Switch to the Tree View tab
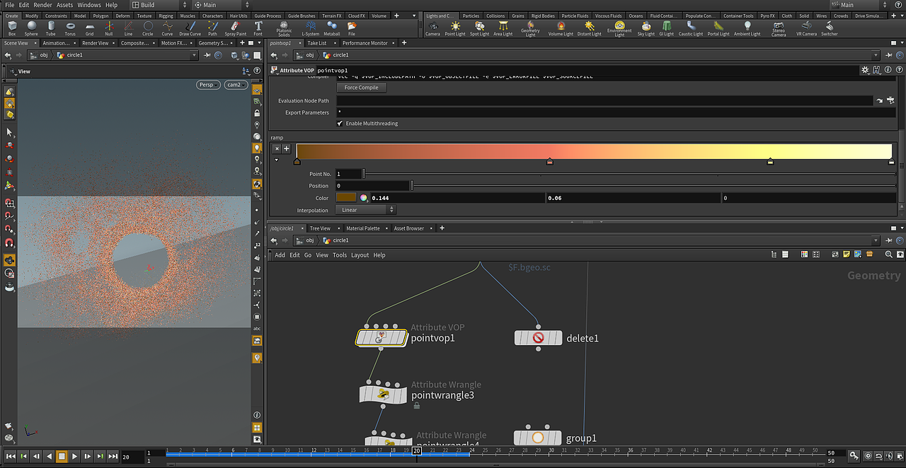The width and height of the screenshot is (906, 468). (320, 228)
